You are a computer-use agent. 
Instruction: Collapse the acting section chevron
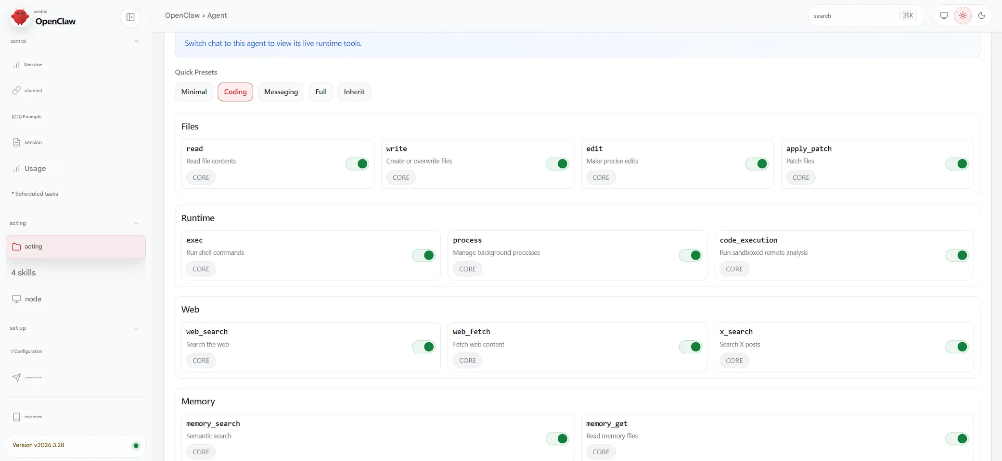(136, 223)
